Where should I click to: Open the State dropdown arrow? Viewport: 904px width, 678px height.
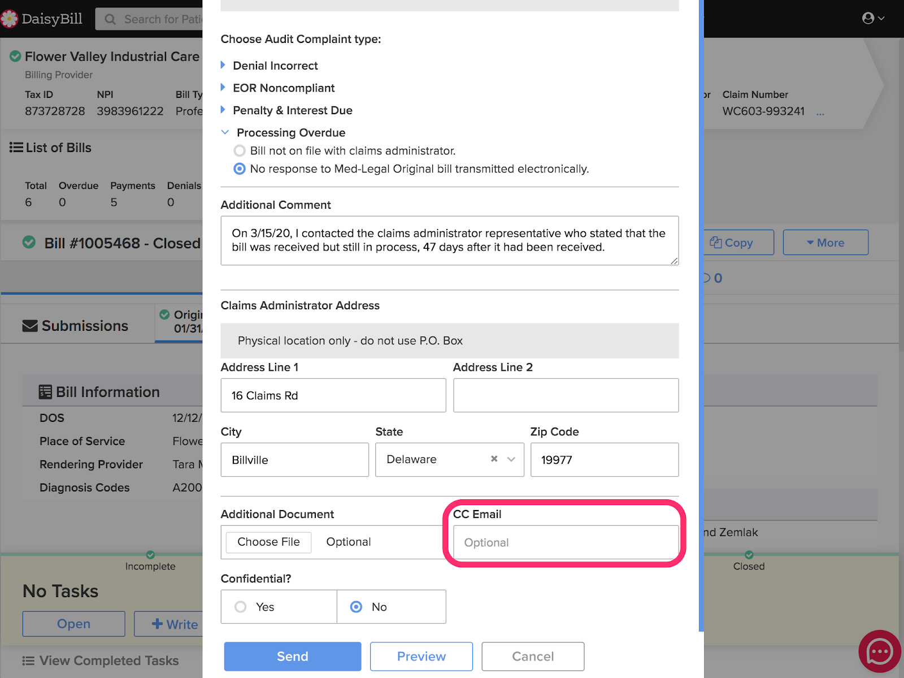tap(511, 459)
